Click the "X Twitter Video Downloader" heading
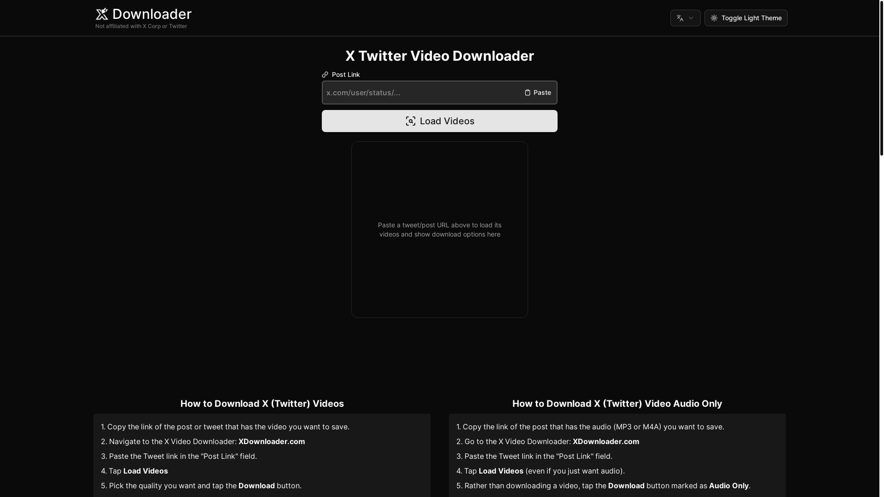The height and width of the screenshot is (497, 884). (440, 56)
